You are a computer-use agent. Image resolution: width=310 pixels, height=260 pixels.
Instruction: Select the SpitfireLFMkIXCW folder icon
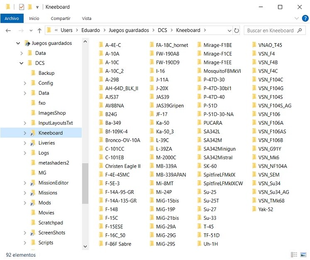200,183
